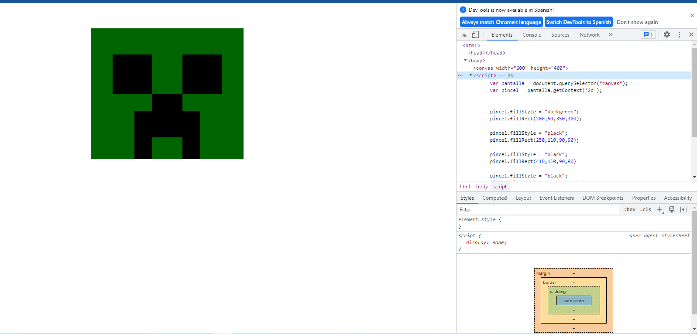Viewport: 697px width, 334px height.
Task: Click the ellipsis actions beside script node
Action: click(460, 75)
